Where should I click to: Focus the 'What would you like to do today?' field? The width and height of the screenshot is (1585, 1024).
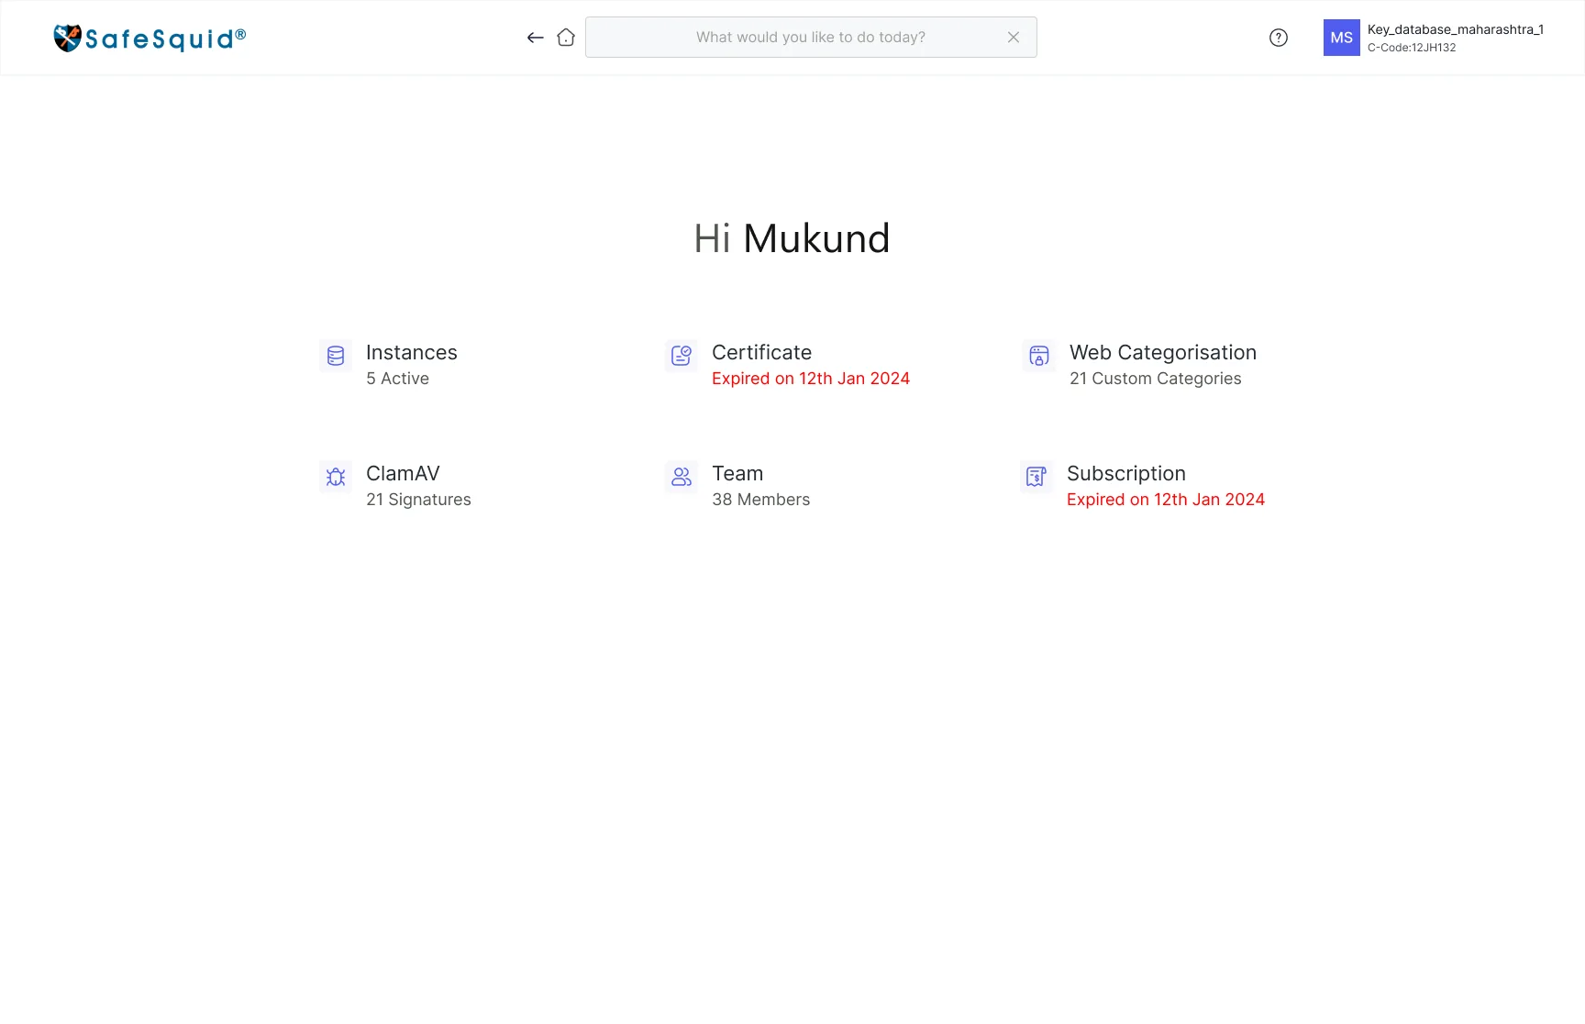pos(811,38)
